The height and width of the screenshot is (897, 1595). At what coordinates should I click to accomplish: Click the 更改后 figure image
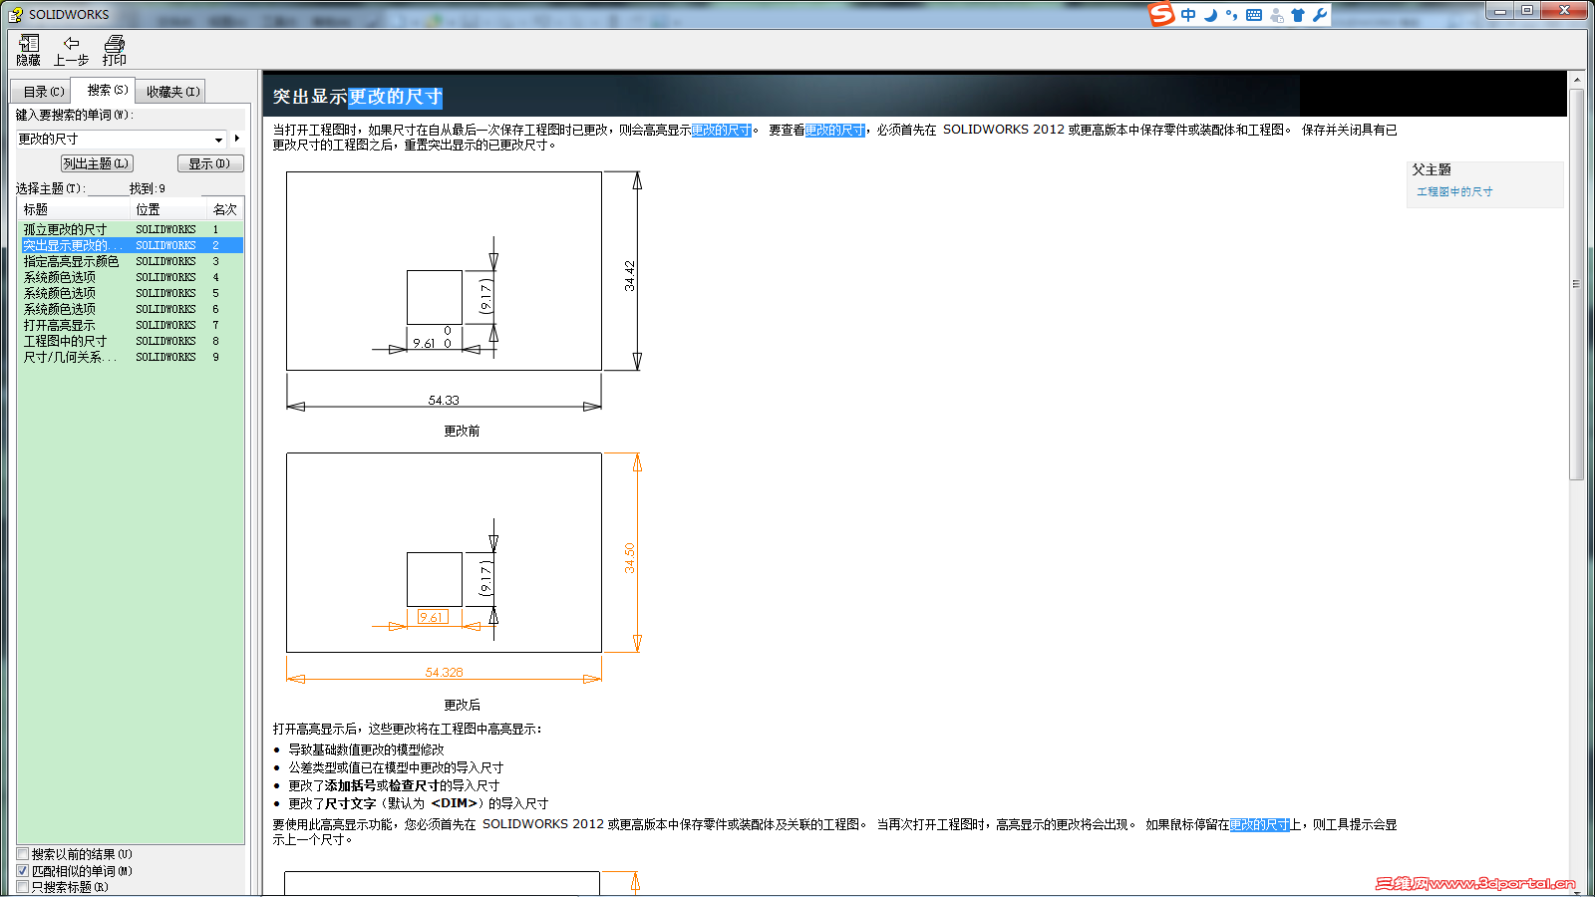point(464,567)
